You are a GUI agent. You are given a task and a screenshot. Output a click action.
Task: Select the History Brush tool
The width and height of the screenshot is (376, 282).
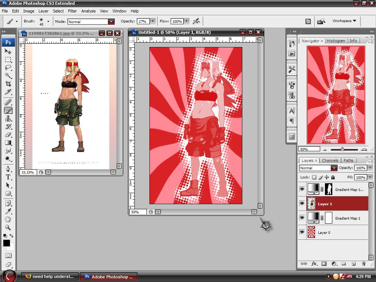click(x=8, y=127)
